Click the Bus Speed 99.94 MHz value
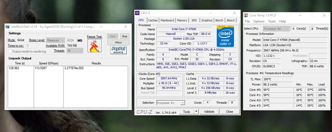The width and height of the screenshot is (332, 132). [x=169, y=88]
